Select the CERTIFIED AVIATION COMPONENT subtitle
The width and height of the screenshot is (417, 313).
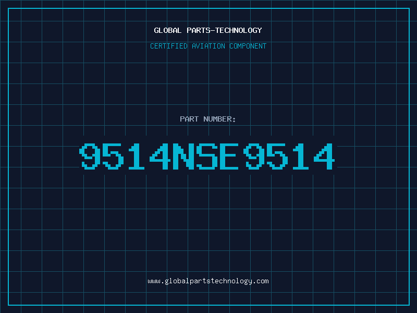208,46
